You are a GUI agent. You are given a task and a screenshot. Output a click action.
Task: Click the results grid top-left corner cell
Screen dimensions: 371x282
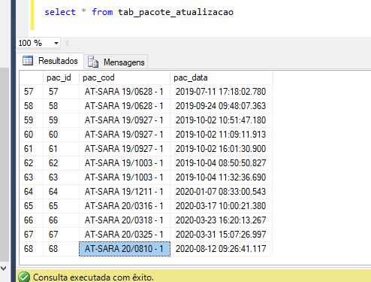32,77
